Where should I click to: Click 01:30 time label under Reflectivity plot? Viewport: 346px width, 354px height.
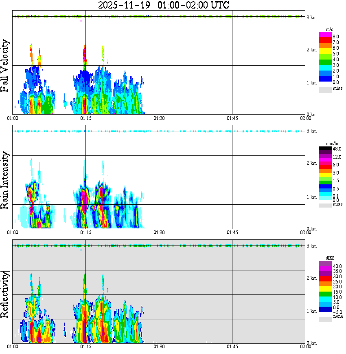tap(159, 347)
